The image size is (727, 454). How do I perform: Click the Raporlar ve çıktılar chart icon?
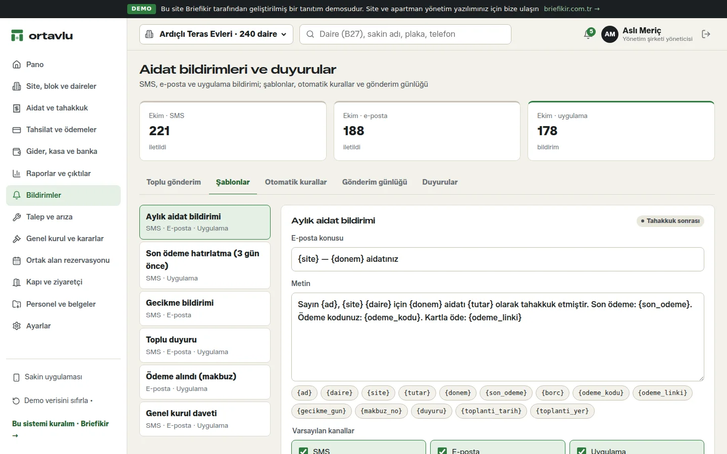tap(17, 174)
